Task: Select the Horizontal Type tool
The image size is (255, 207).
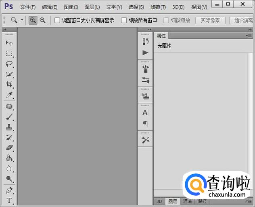Action: click(9, 201)
